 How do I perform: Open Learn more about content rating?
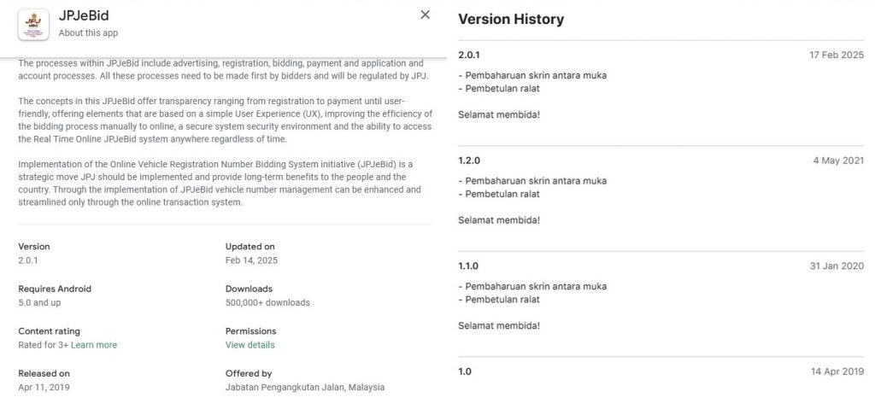[x=94, y=345]
